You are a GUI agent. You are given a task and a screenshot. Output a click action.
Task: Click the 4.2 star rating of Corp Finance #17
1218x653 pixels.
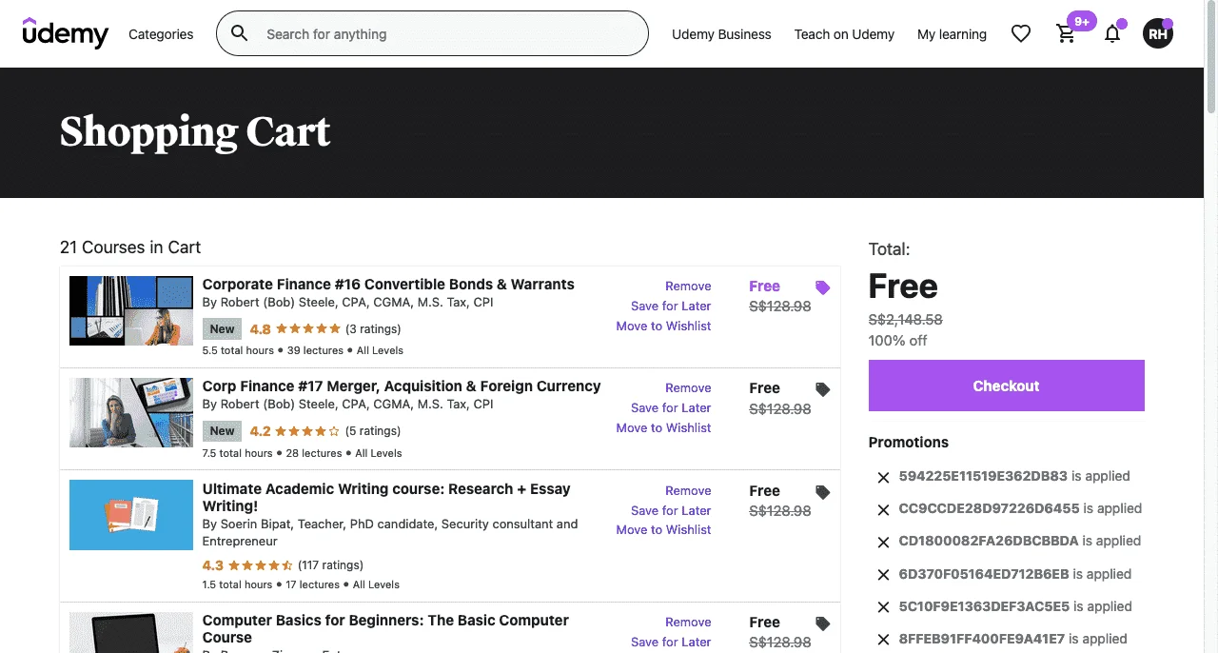295,431
